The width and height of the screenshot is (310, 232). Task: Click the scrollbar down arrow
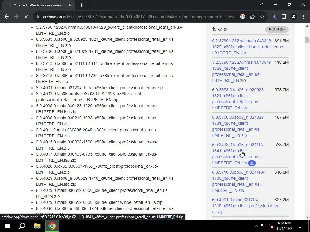coord(307,217)
